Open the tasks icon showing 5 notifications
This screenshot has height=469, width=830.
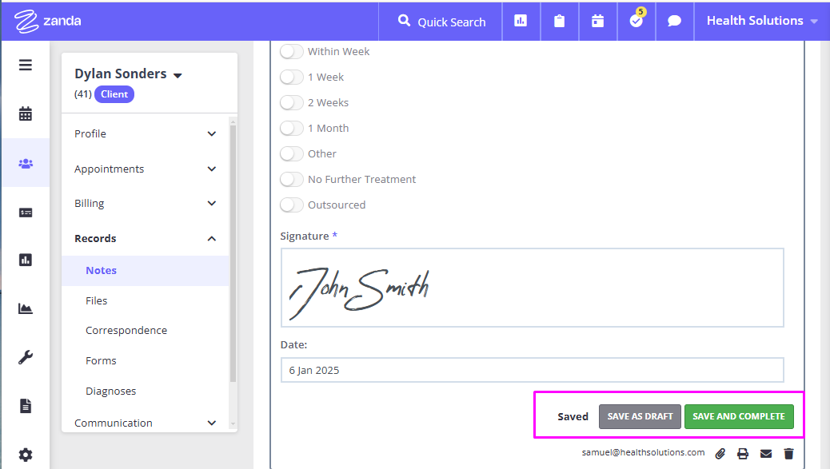click(636, 22)
